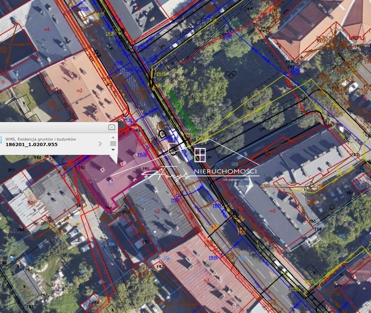Click popup scrollbar up arrow
The image size is (371, 313).
[113, 137]
